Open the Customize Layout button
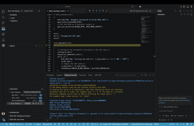The height and width of the screenshot is (126, 194). click(x=181, y=6)
